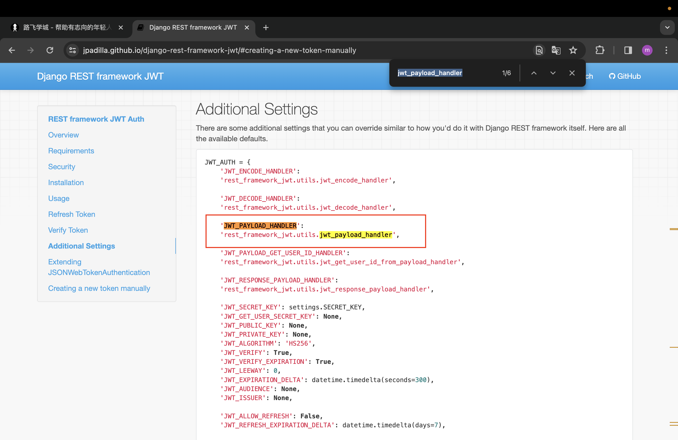This screenshot has height=440, width=678.
Task: Toggle the browser side panel icon
Action: pyautogui.click(x=628, y=50)
